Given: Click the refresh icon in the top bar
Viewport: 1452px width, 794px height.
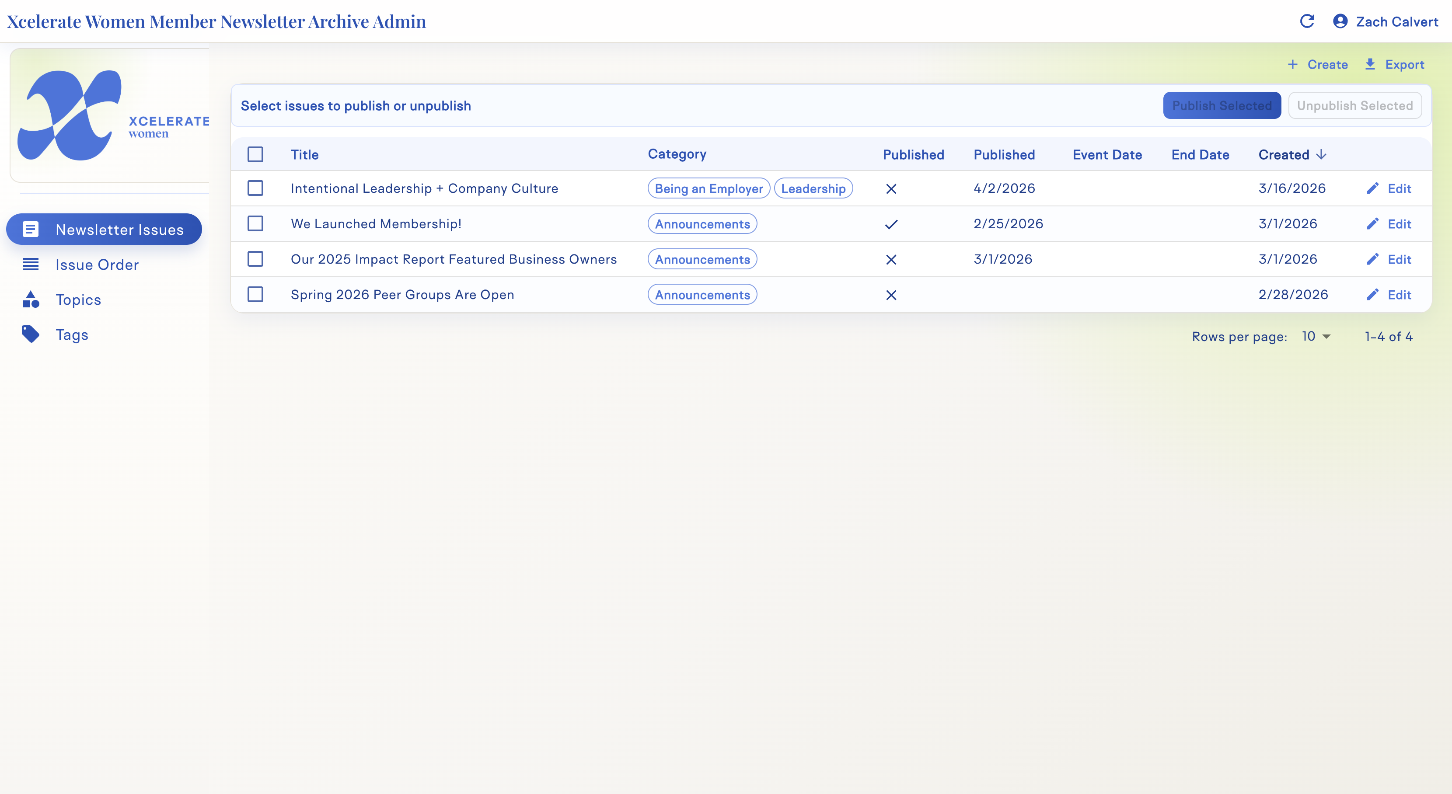Looking at the screenshot, I should point(1306,21).
